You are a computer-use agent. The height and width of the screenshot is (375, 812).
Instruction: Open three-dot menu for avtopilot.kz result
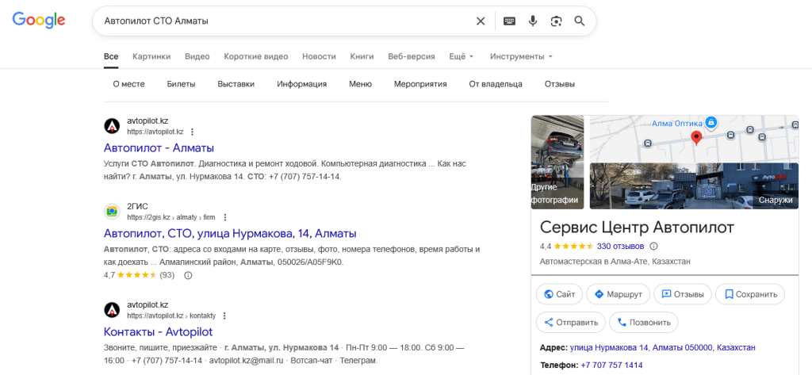(x=193, y=132)
